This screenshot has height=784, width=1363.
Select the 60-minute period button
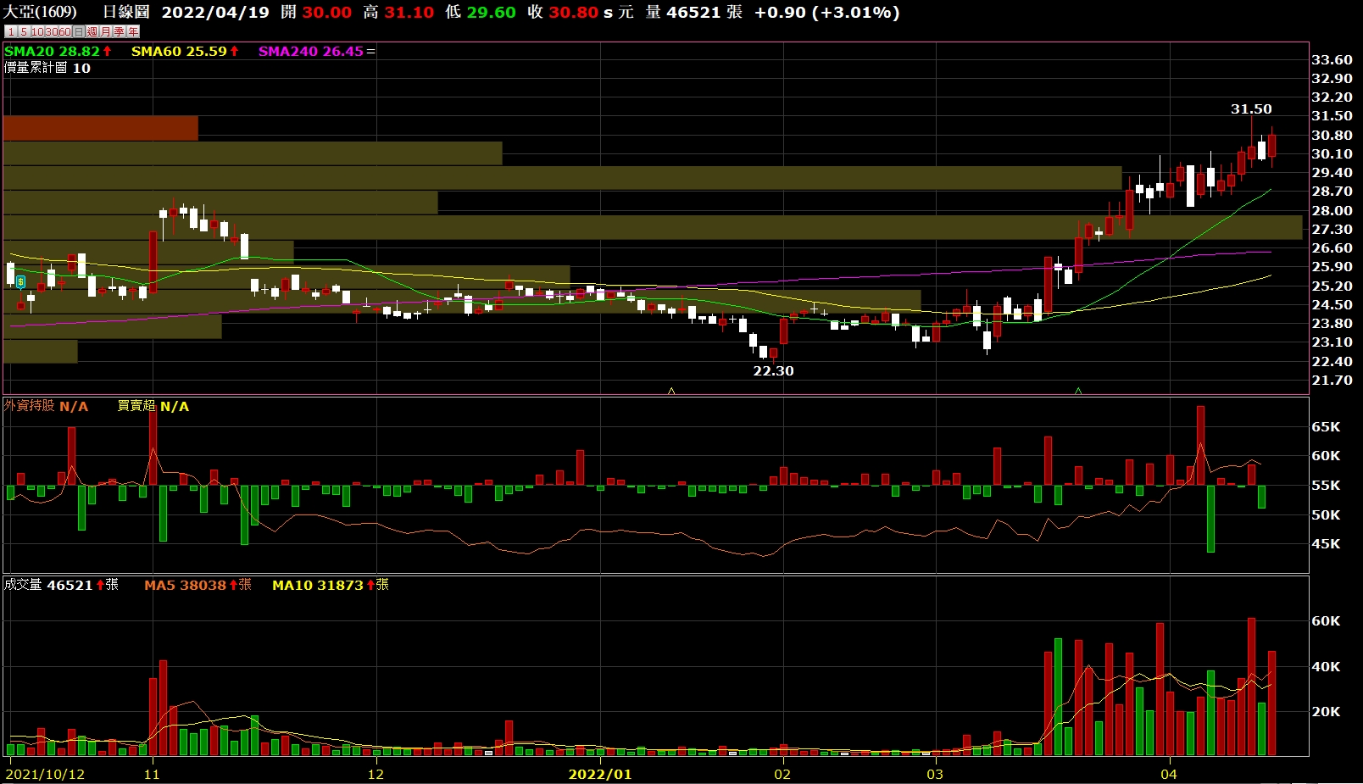coord(65,31)
